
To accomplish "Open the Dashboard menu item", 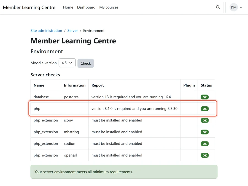I will pos(86,7).
